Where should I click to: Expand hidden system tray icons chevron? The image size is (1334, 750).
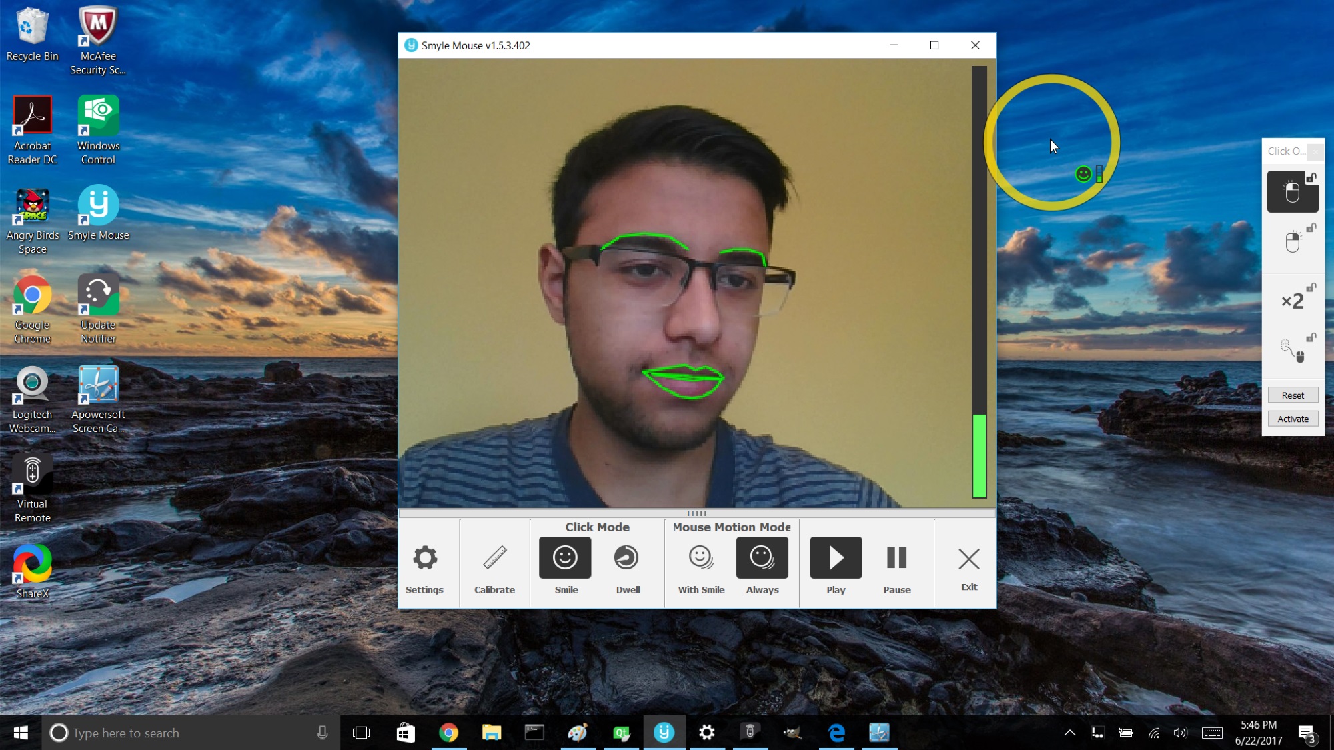tap(1070, 733)
